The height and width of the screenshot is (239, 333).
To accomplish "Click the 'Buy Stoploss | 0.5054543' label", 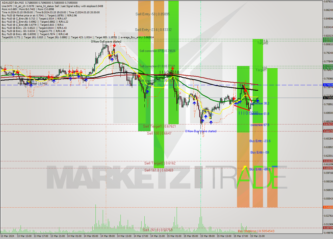I will [x=256, y=231].
